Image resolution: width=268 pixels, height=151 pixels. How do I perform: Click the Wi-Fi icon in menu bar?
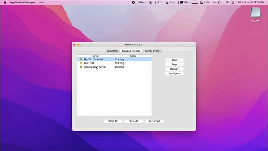pyautogui.click(x=227, y=3)
